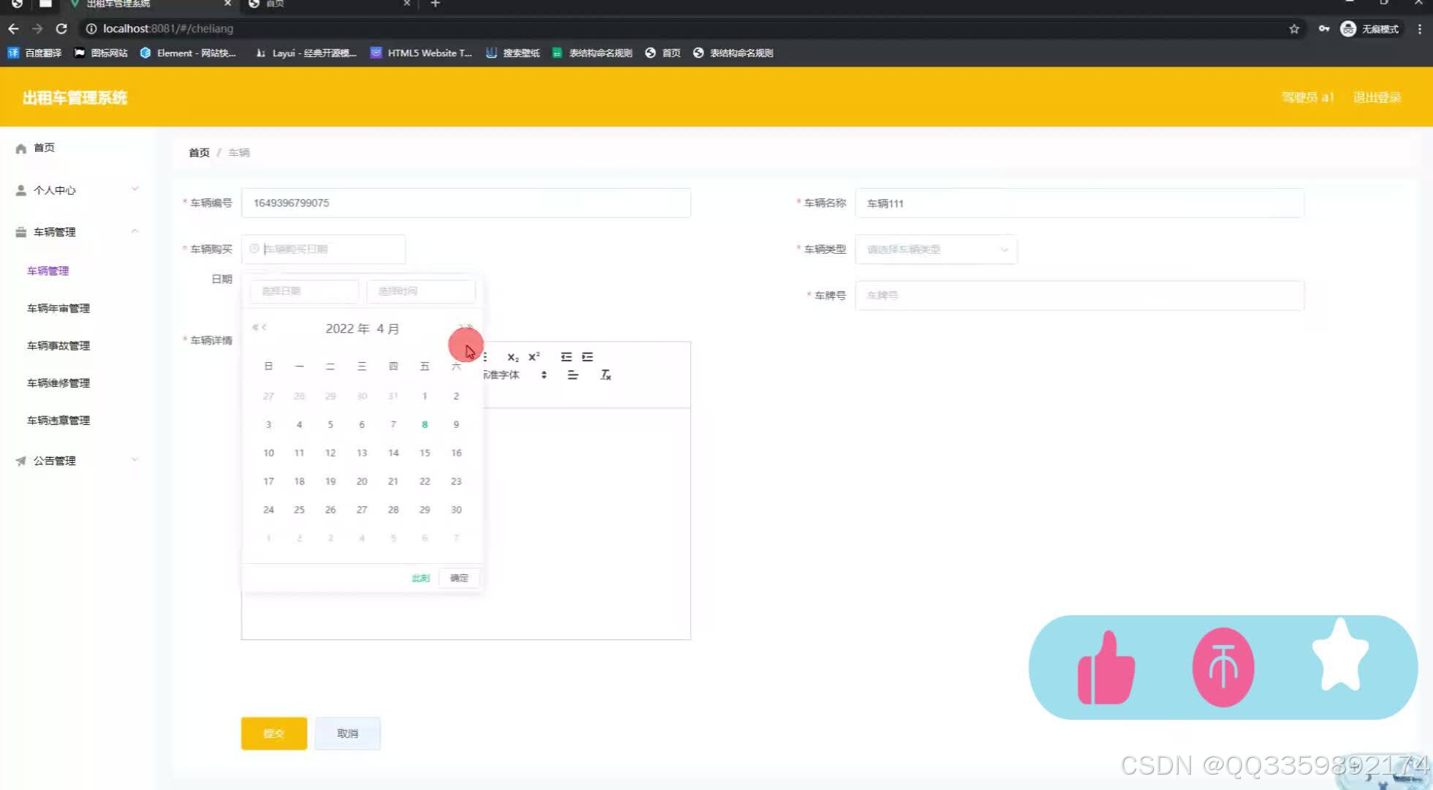Collapse the 车辆管理 menu section
The width and height of the screenshot is (1433, 790).
(135, 231)
